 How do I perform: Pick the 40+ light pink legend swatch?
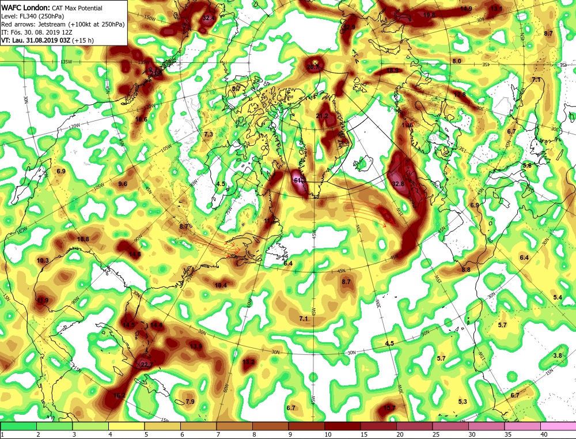point(558,426)
